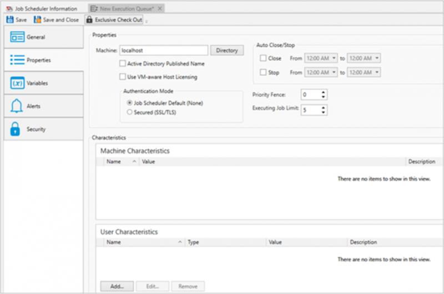
Task: Open the General section icon
Action: 18,37
